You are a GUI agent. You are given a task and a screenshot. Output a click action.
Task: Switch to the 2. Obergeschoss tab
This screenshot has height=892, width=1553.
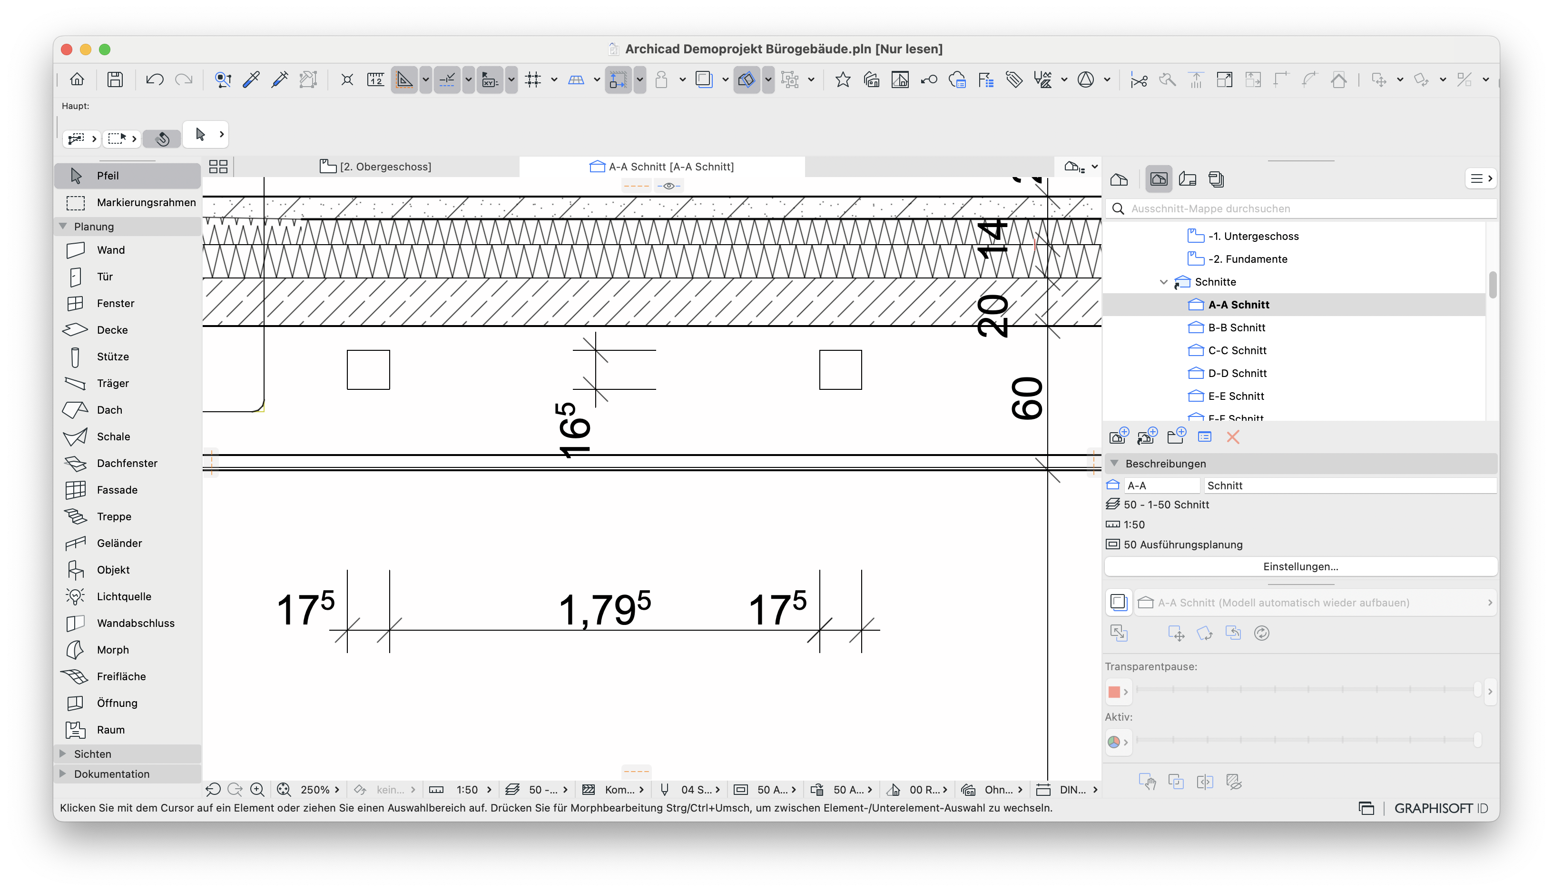point(375,167)
